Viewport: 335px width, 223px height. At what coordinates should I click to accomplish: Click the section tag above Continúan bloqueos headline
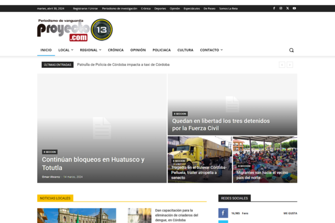click(x=50, y=152)
